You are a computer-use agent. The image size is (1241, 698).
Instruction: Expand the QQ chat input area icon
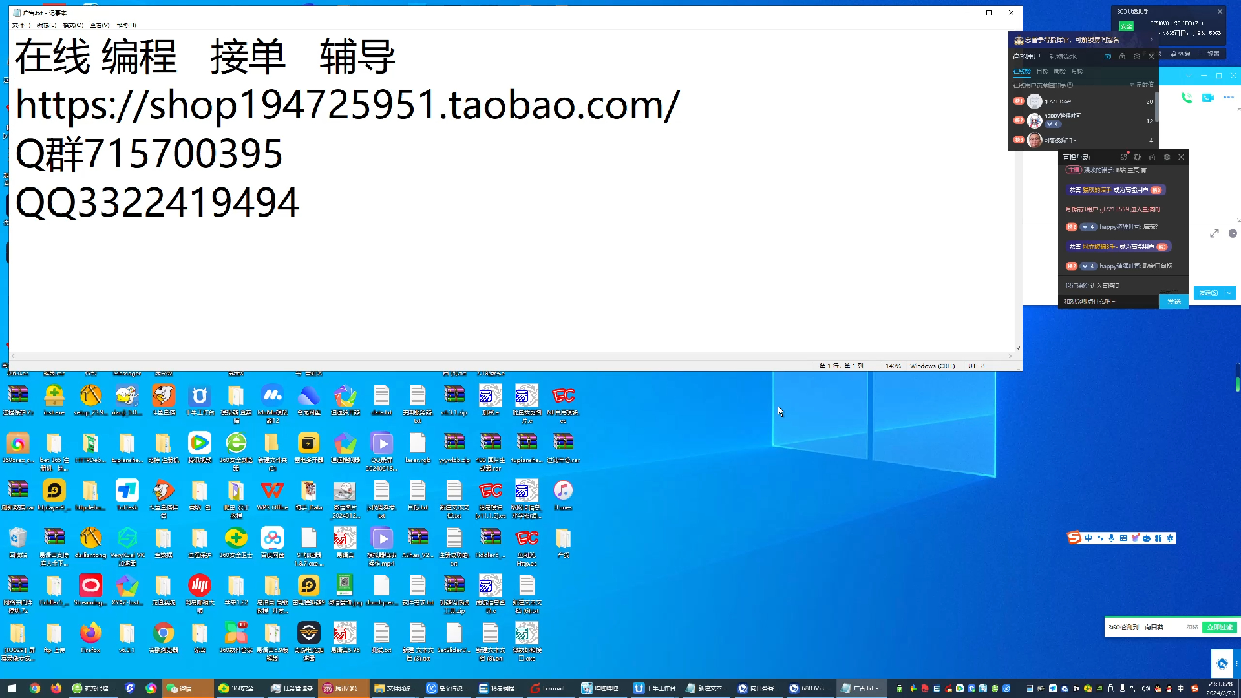(x=1214, y=233)
